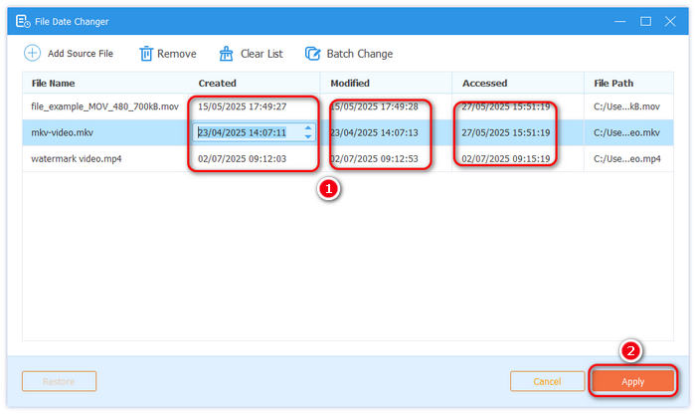Image resolution: width=696 pixels, height=414 pixels.
Task: Minimize the File Date Changer window
Action: 619,21
